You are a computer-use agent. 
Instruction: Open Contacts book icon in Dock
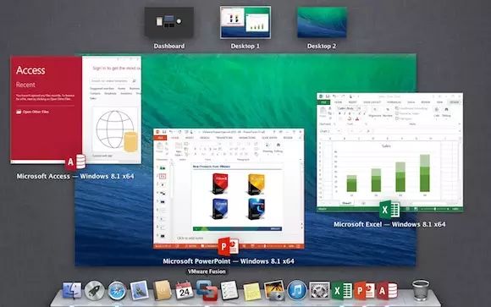pyautogui.click(x=162, y=290)
